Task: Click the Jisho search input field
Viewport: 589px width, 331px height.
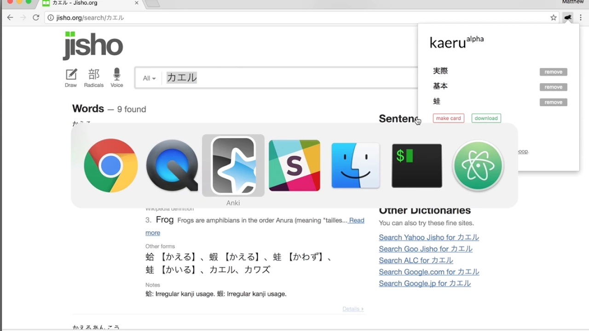Action: (x=290, y=78)
